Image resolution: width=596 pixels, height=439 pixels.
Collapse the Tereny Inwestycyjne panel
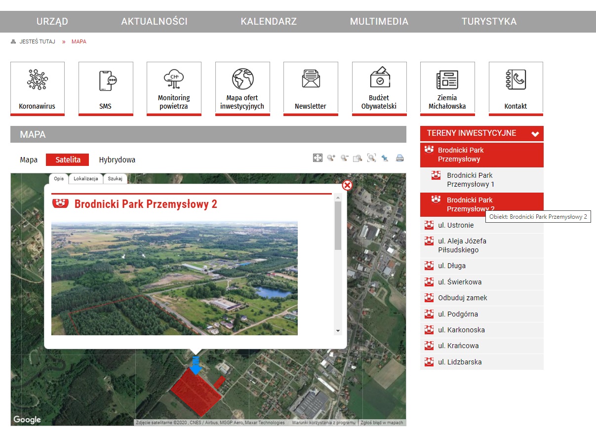click(x=535, y=133)
